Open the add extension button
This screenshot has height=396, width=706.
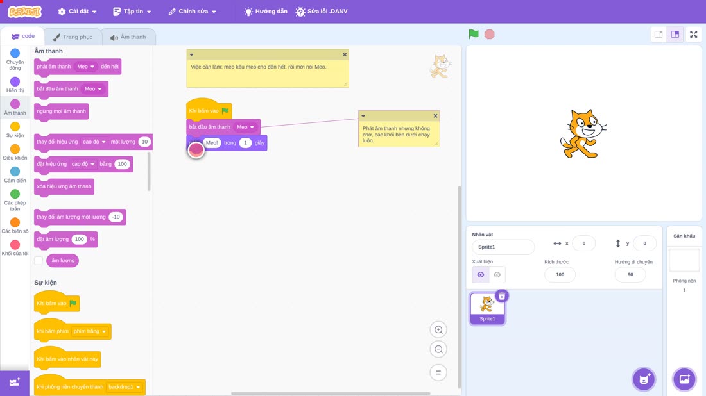pos(14,383)
